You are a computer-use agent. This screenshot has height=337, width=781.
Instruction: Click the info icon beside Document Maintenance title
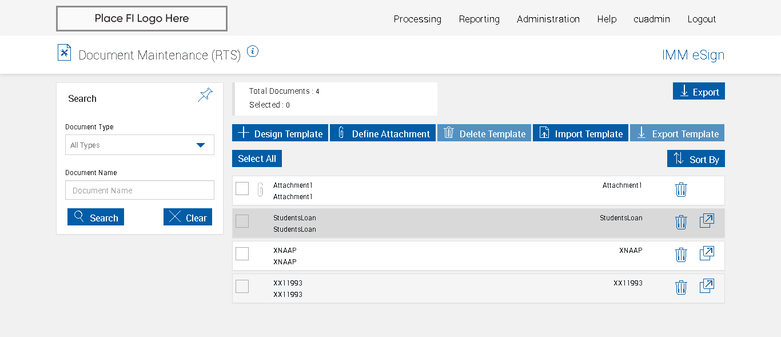pyautogui.click(x=253, y=51)
